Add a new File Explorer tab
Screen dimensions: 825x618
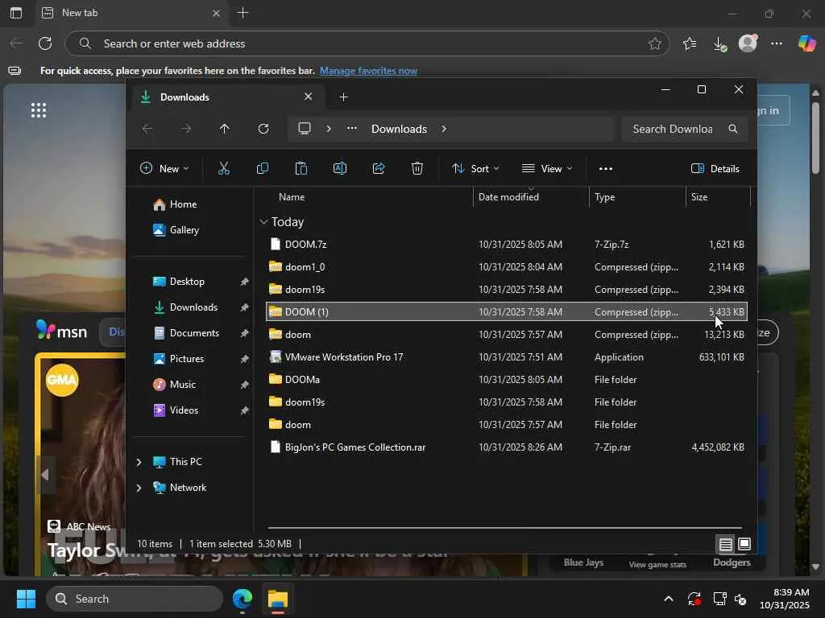tap(343, 97)
